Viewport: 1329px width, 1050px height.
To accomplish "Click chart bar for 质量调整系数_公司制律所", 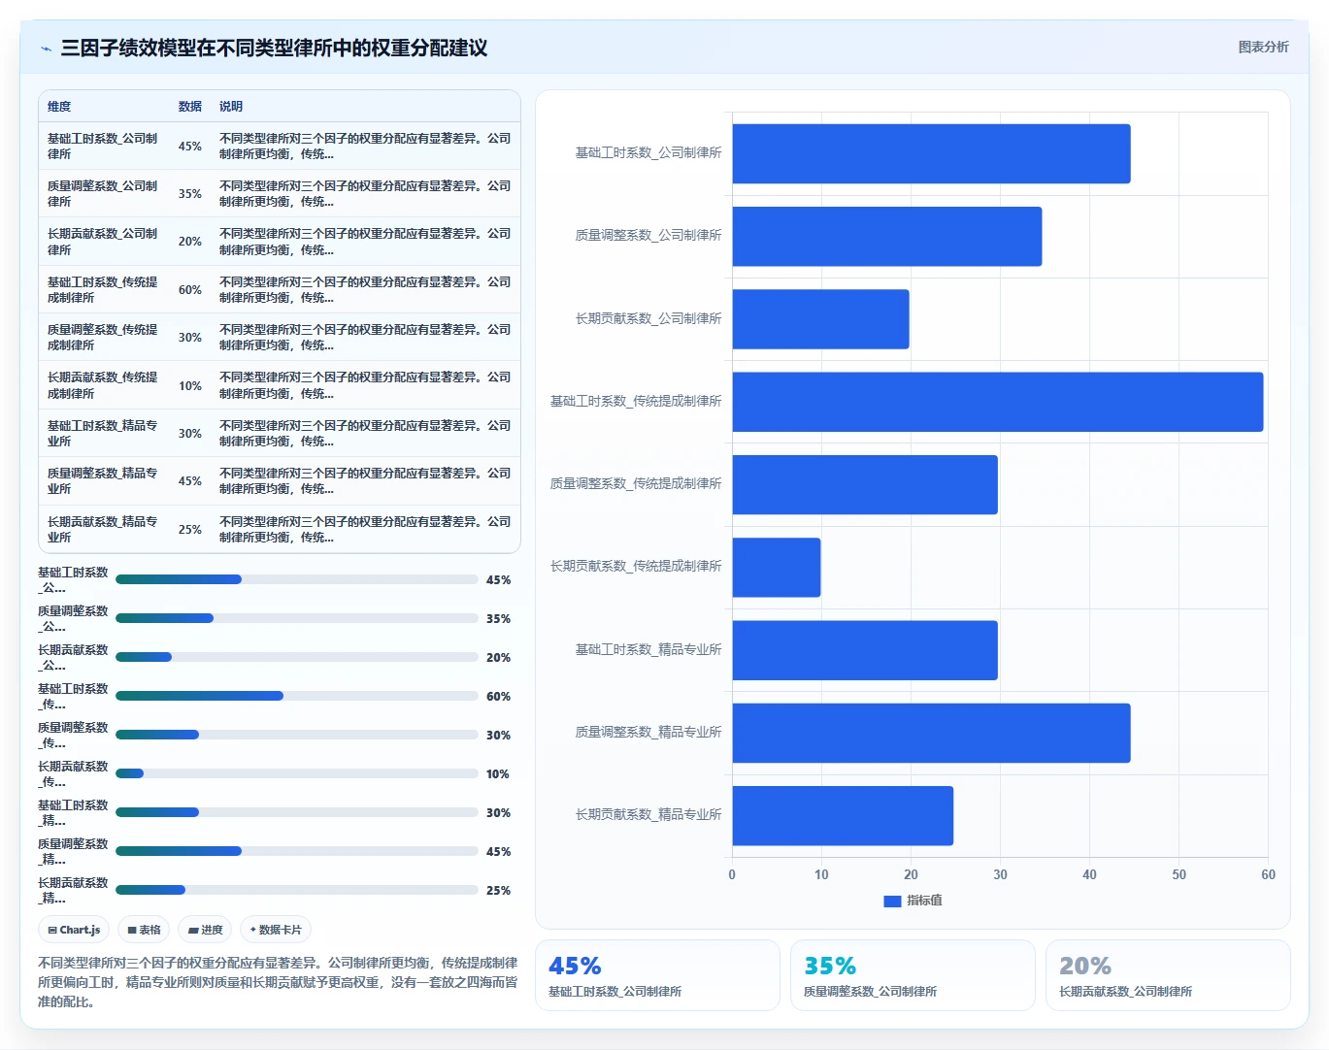I will (887, 237).
